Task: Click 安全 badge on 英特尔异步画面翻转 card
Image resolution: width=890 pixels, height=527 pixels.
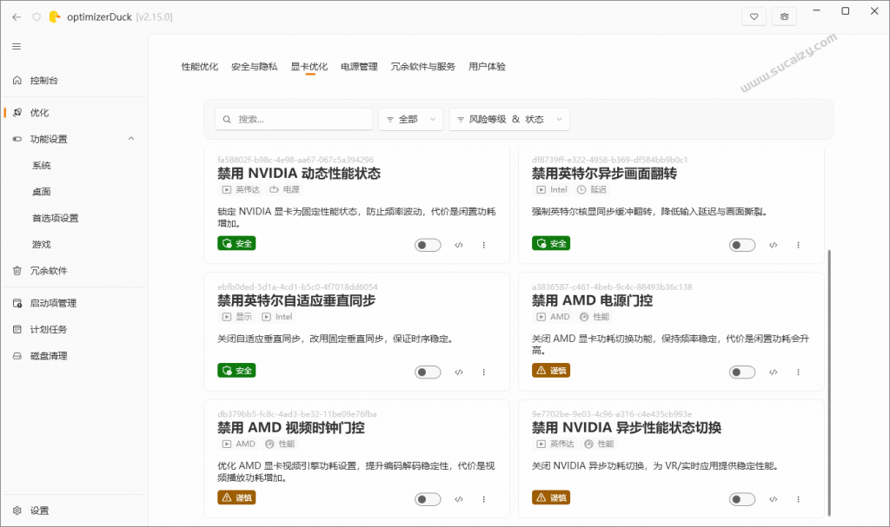Action: [551, 243]
